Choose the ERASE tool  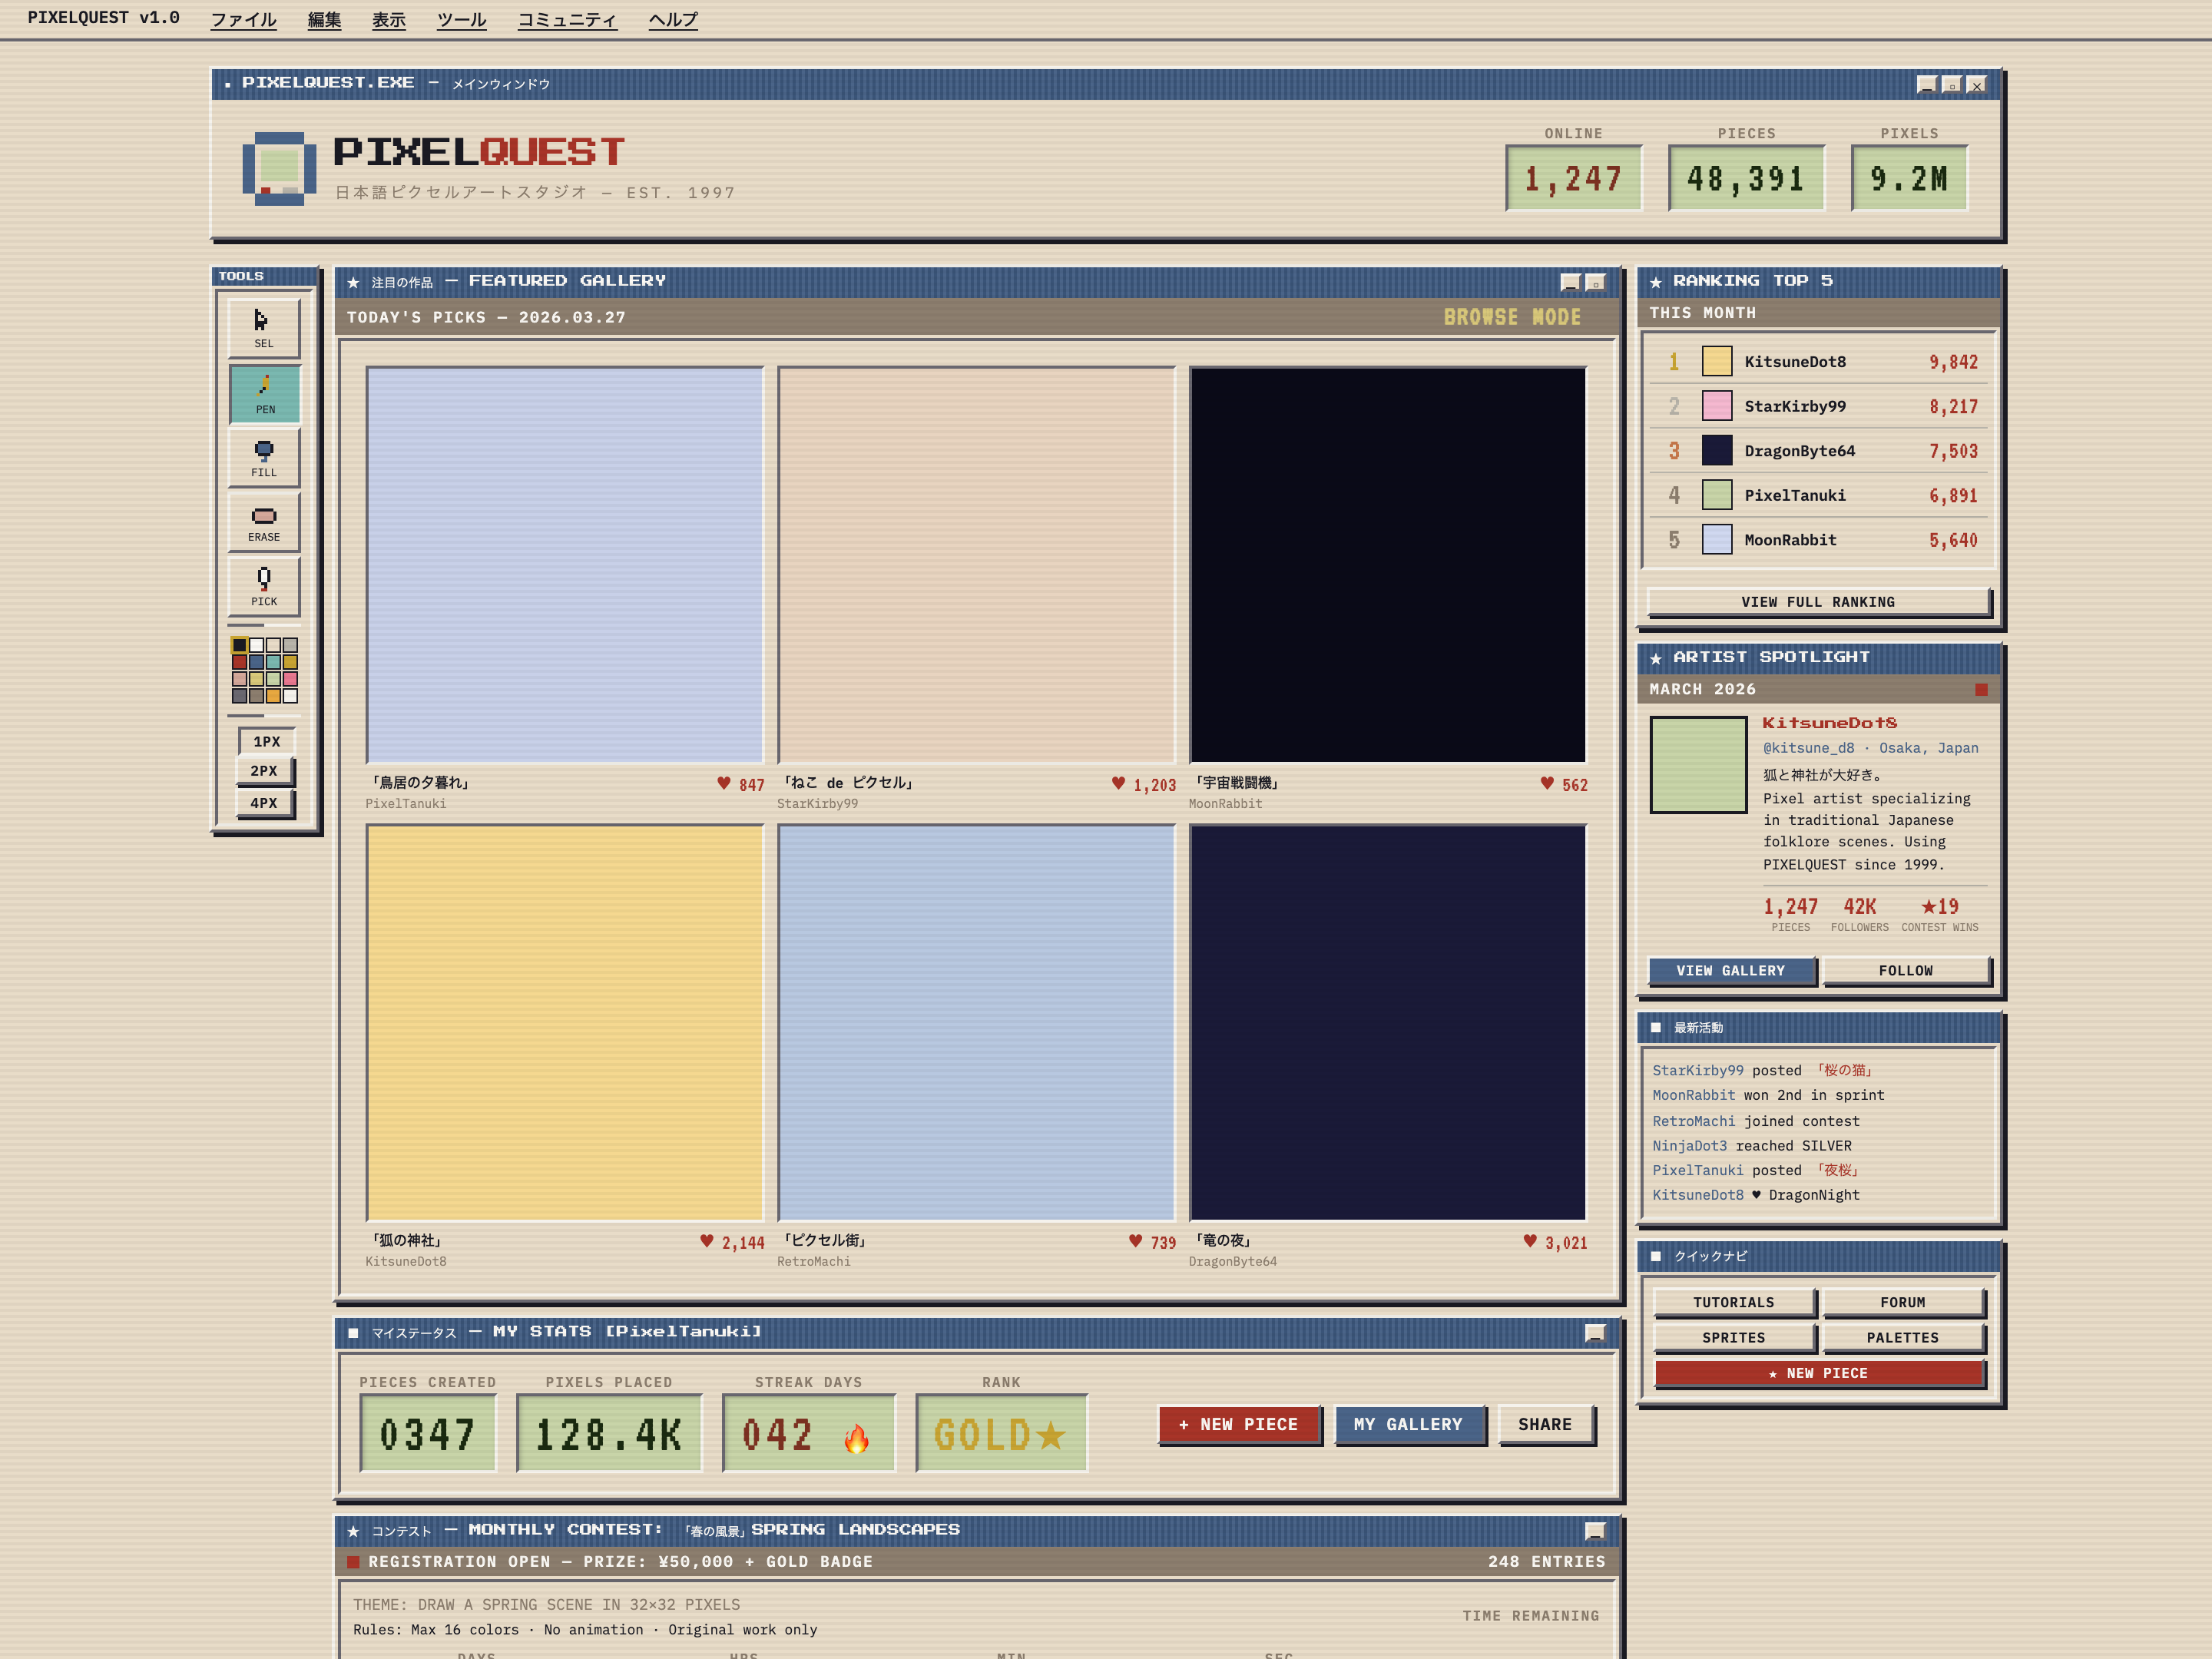[264, 522]
